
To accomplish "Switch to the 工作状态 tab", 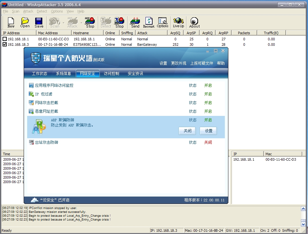I will point(39,74).
